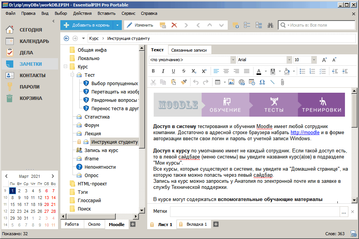Click the Метки tags field
This screenshot has height=239, width=359.
255,212
